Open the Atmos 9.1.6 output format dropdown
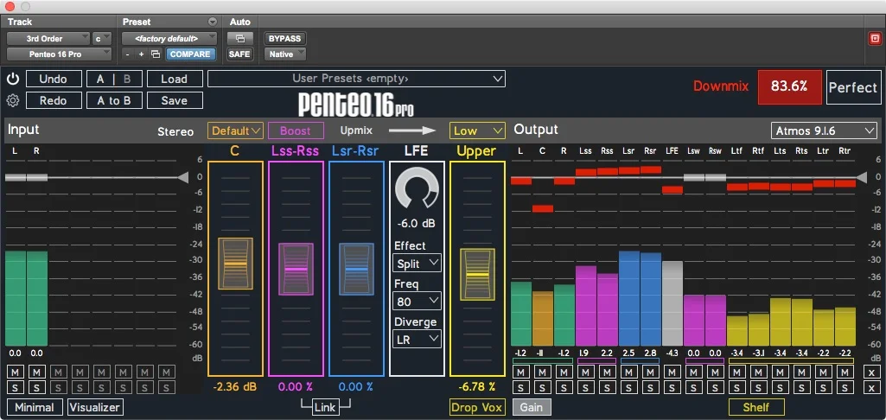Viewport: 886px width, 420px height. tap(824, 130)
